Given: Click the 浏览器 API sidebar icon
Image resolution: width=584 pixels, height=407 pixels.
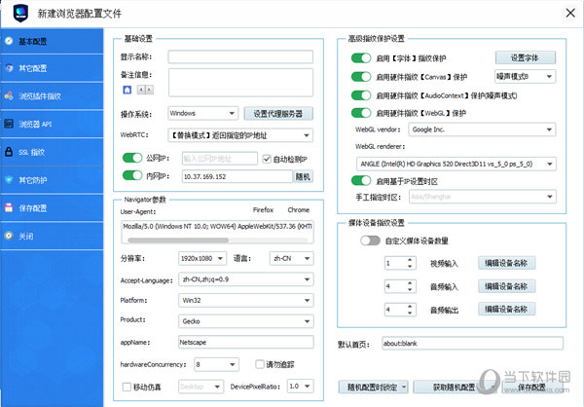Looking at the screenshot, I should click(x=9, y=125).
